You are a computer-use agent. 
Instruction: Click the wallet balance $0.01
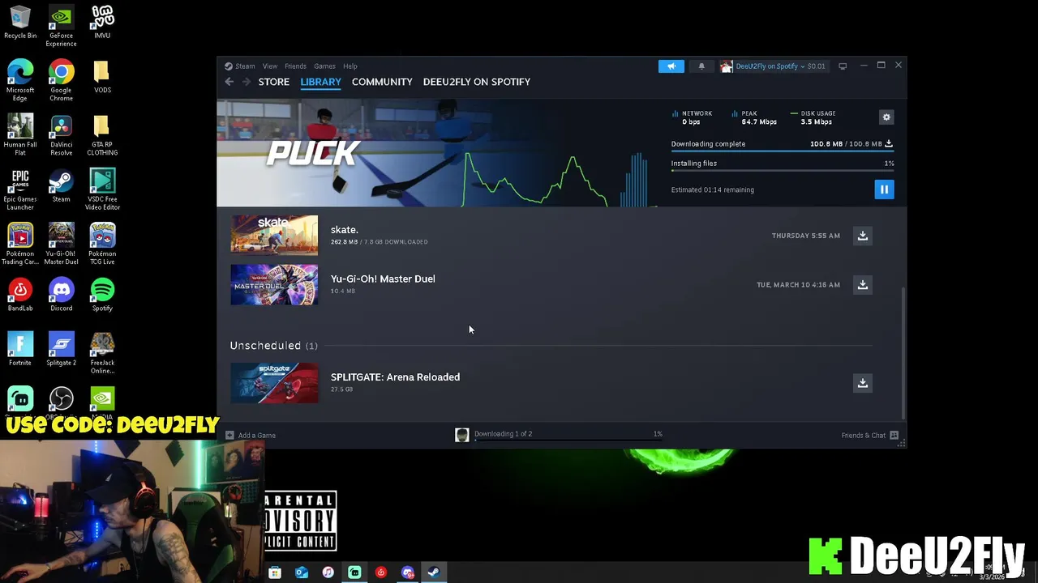click(x=816, y=66)
